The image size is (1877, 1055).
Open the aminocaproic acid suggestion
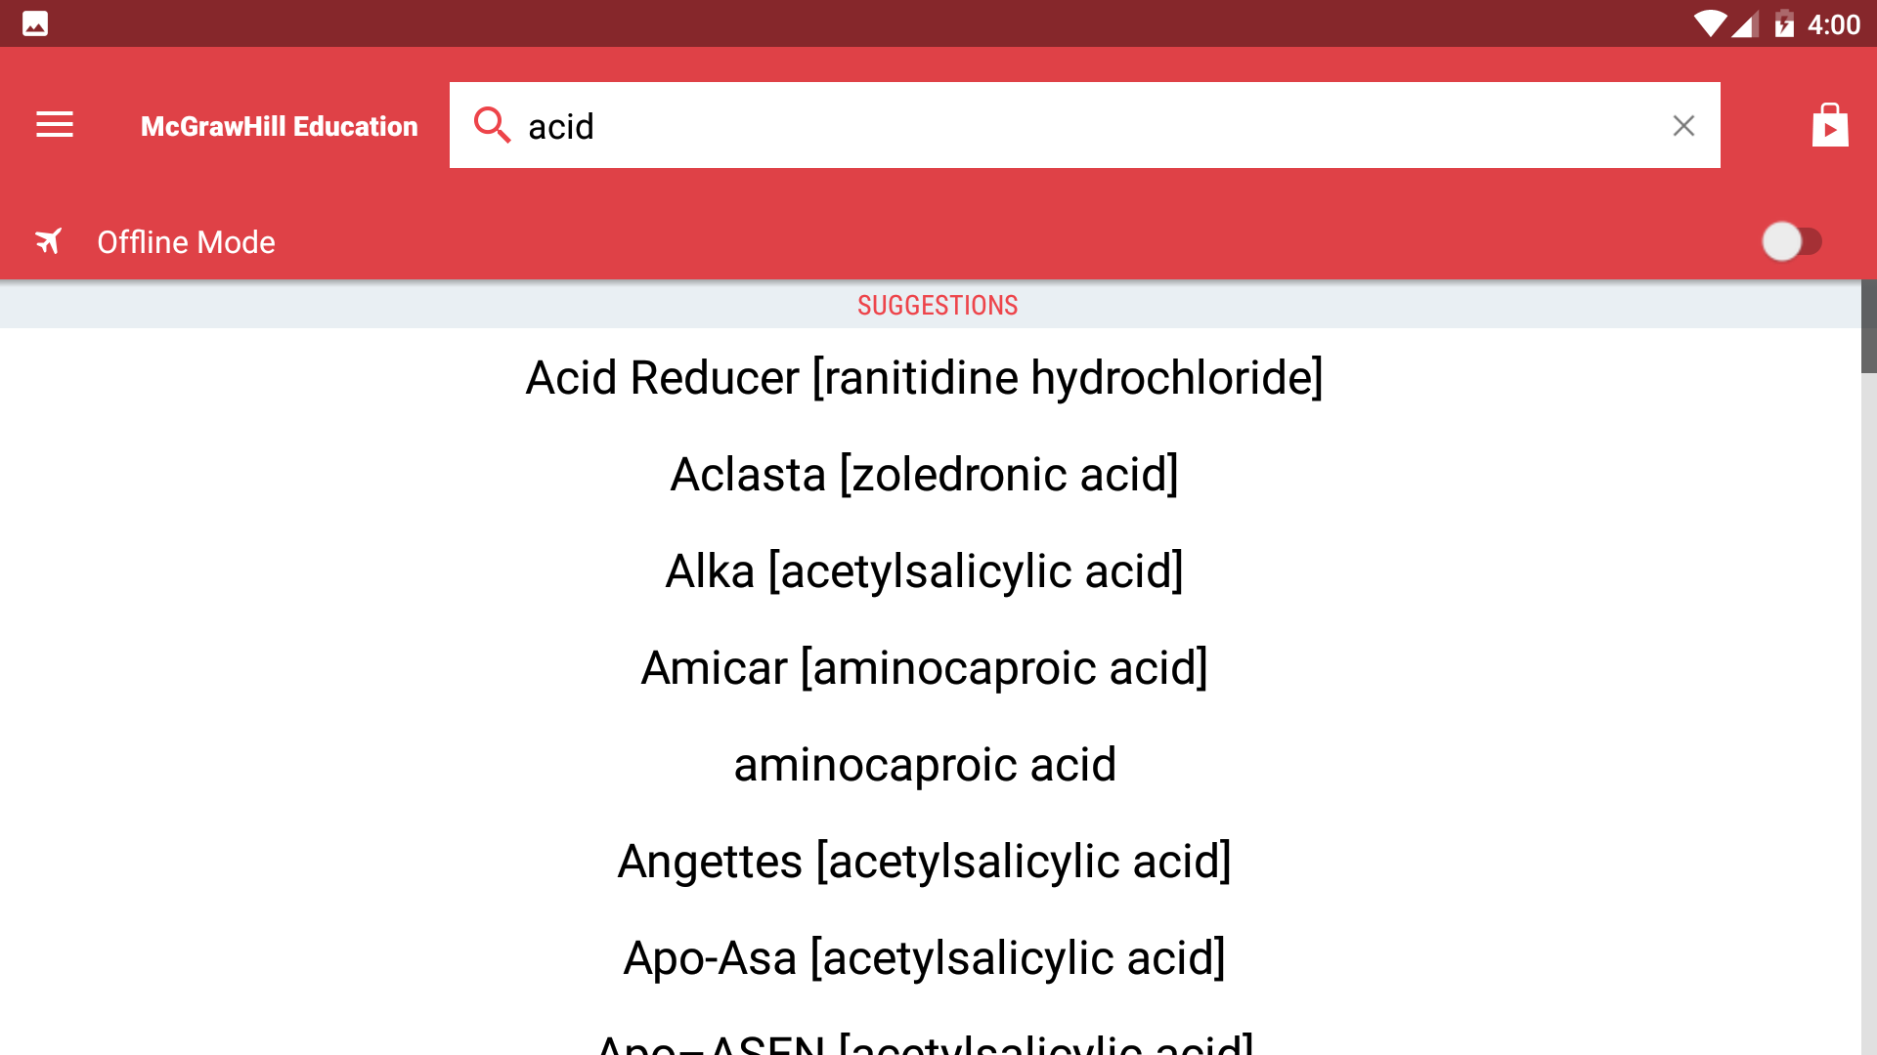tap(925, 764)
